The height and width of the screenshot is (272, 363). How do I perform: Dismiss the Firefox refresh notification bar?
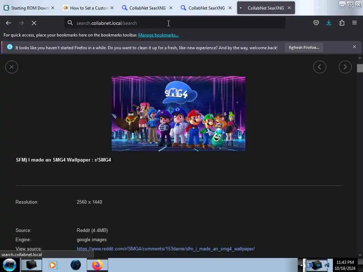point(354,47)
